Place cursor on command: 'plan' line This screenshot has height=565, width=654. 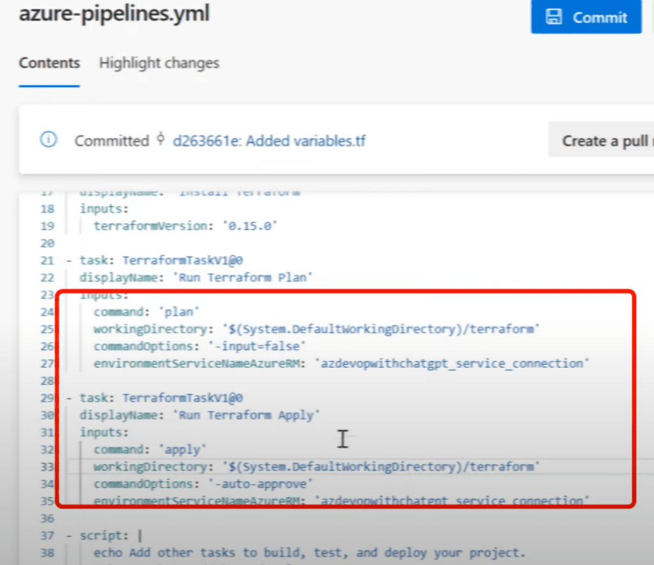click(147, 312)
